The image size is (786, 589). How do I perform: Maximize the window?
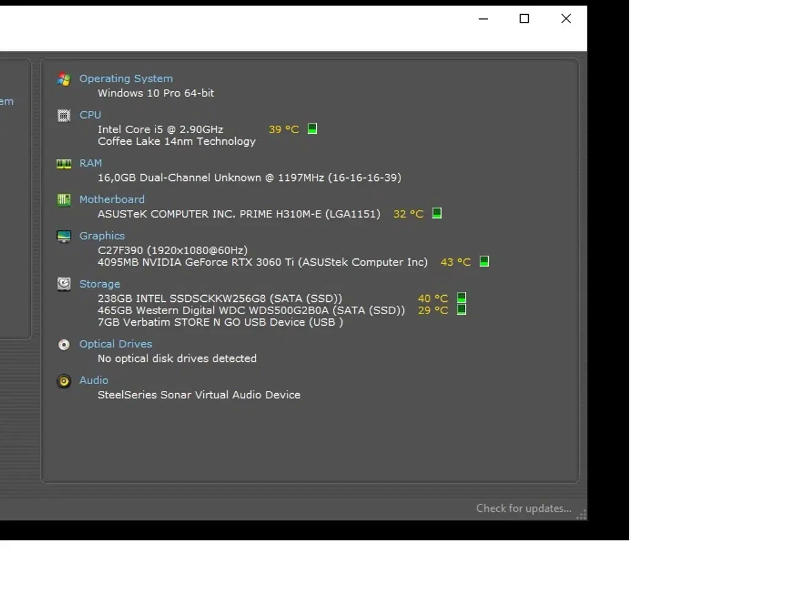click(524, 18)
